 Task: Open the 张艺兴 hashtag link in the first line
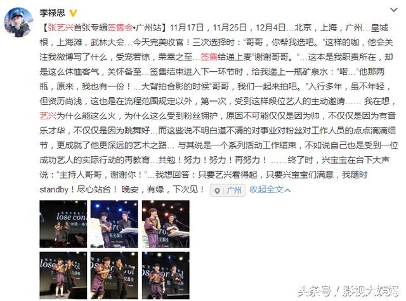61,27
